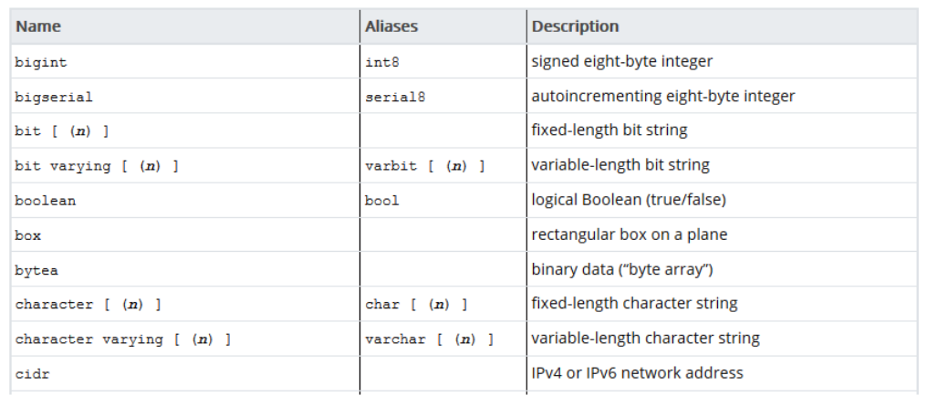
Task: Select the bigint type name cell
Action: [x=41, y=62]
